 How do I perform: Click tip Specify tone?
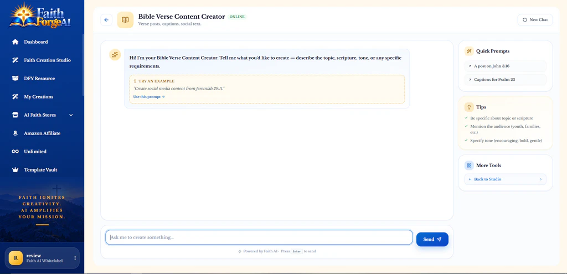pyautogui.click(x=506, y=141)
